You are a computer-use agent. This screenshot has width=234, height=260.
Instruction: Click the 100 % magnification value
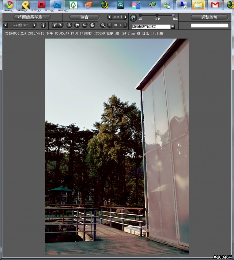click(117, 25)
